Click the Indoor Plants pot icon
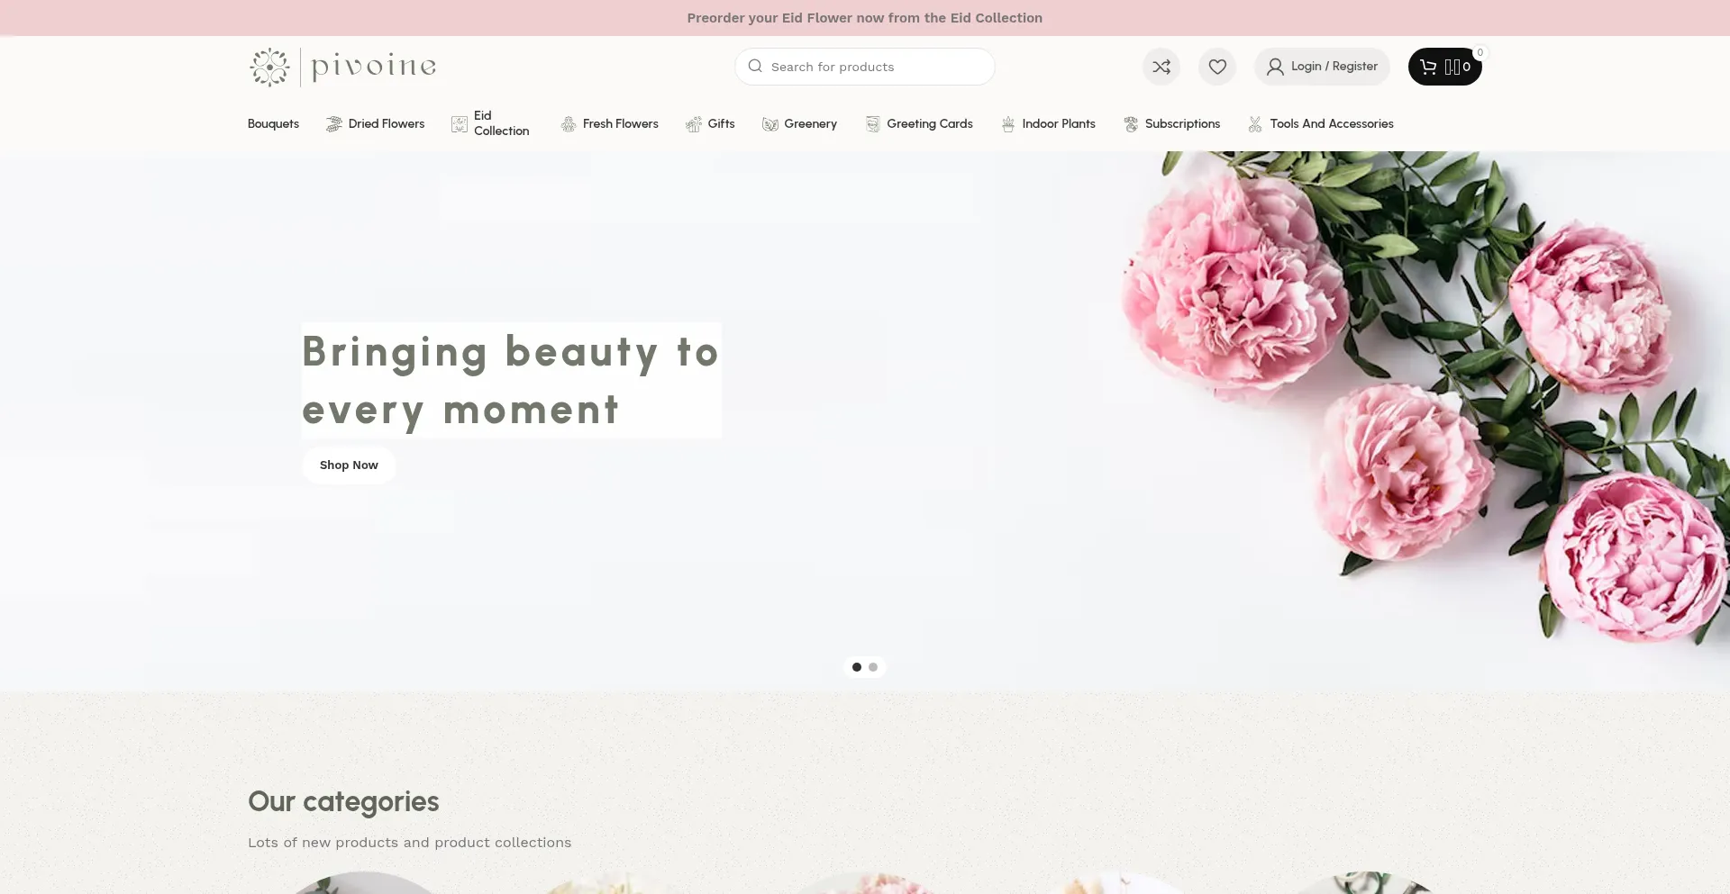The image size is (1730, 894). [1008, 124]
